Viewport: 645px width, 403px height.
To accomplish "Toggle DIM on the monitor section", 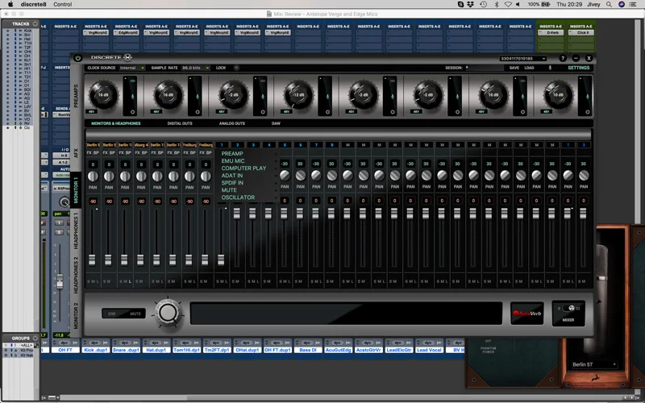I will coord(111,314).
